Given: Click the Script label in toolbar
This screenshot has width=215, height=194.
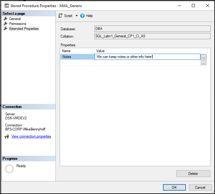Looking at the screenshot, I should click(x=68, y=16).
